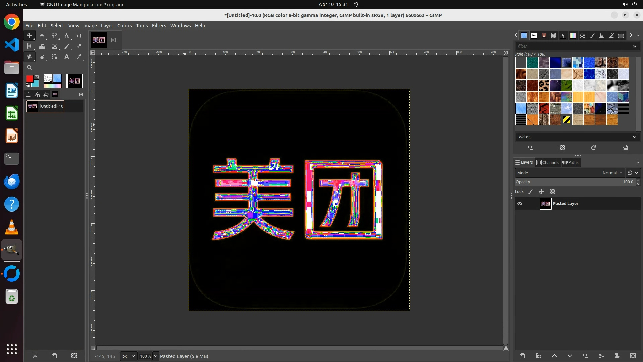Toggle the lock pixels brush icon

click(x=530, y=192)
